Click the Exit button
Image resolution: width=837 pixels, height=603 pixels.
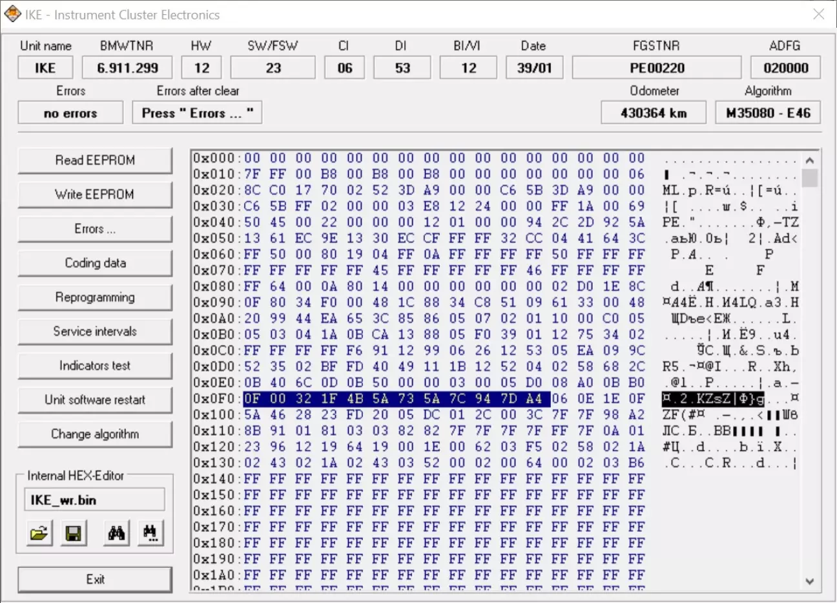[95, 580]
